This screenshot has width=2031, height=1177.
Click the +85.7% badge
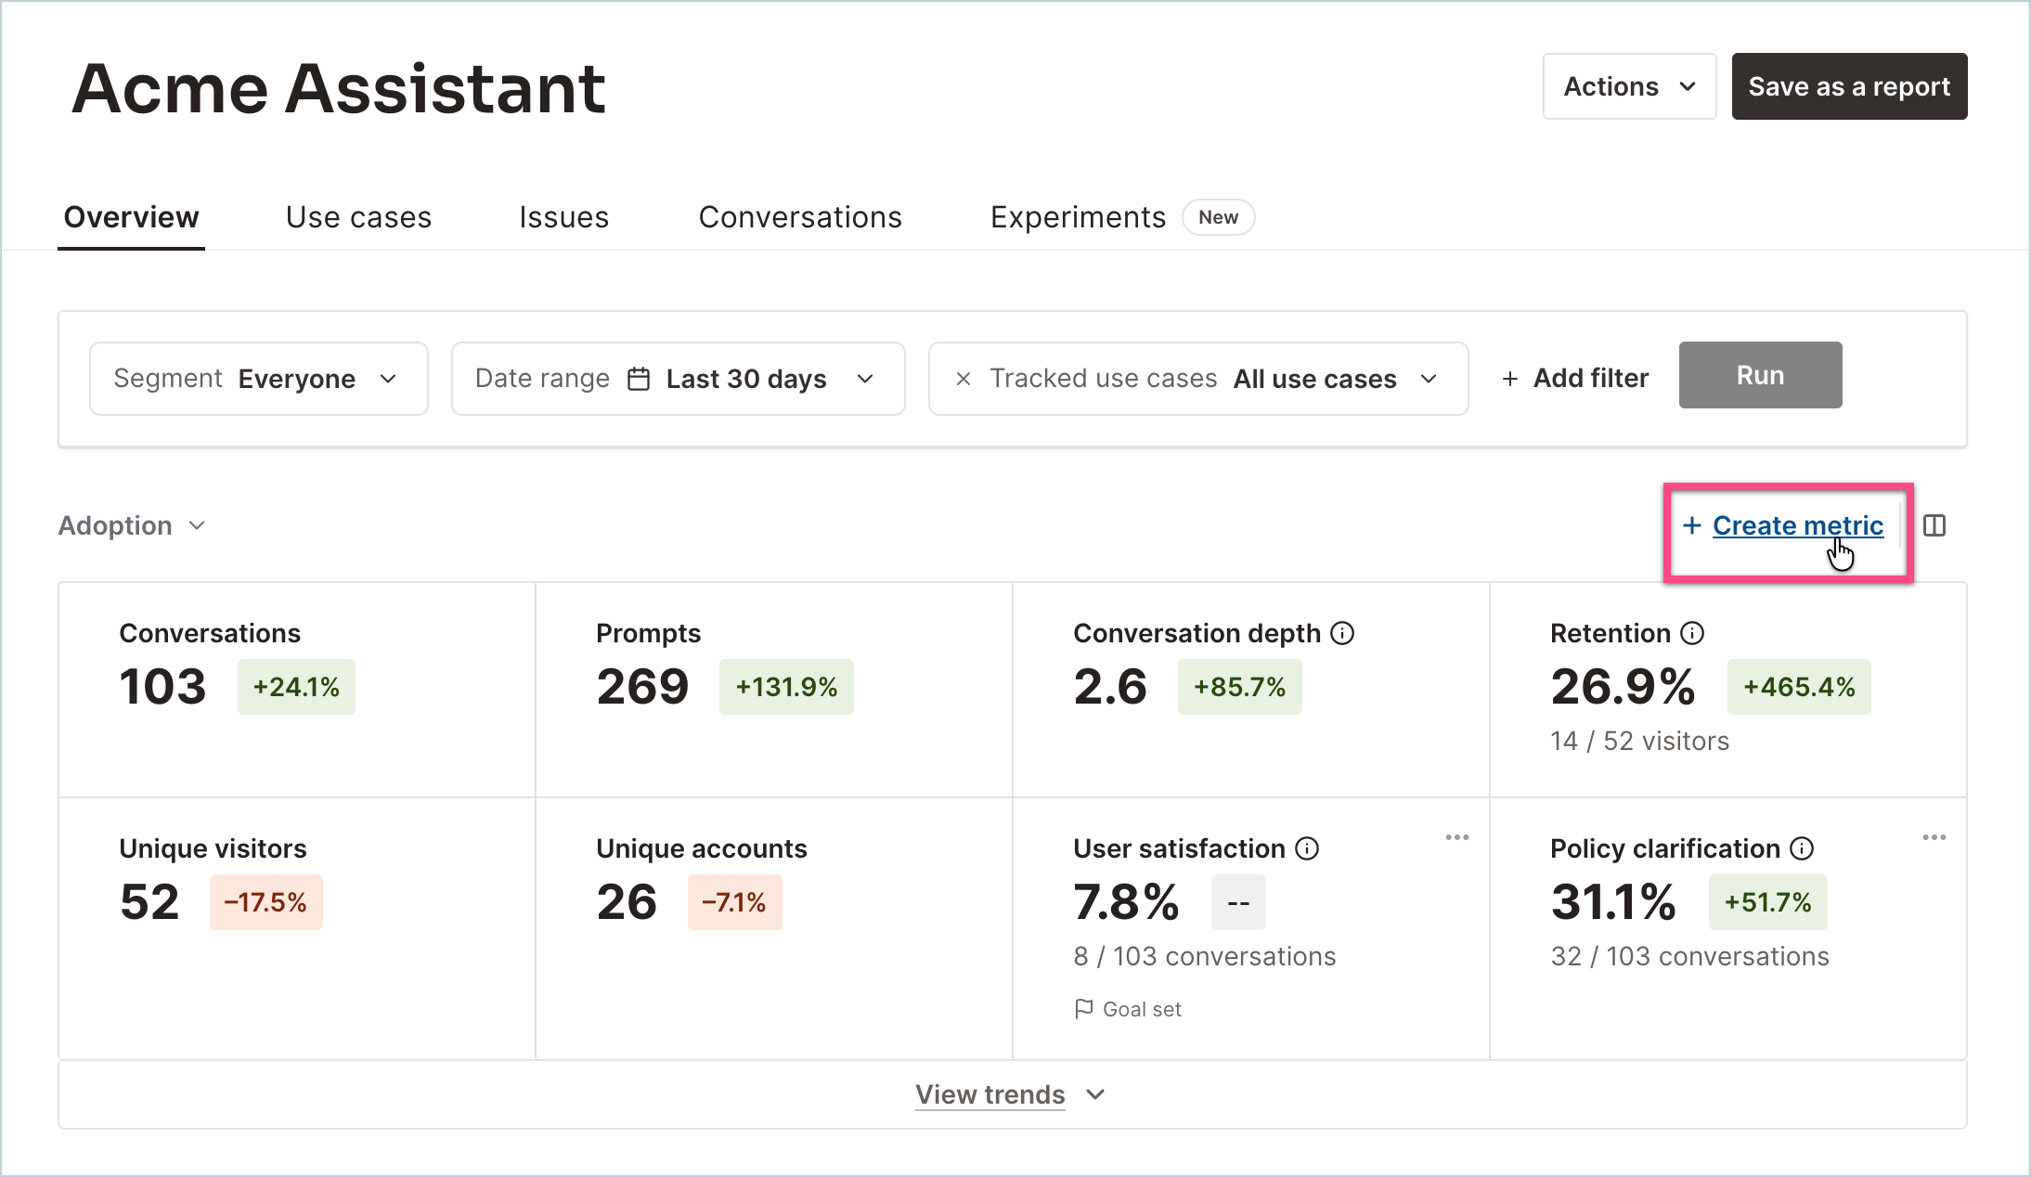click(1239, 687)
